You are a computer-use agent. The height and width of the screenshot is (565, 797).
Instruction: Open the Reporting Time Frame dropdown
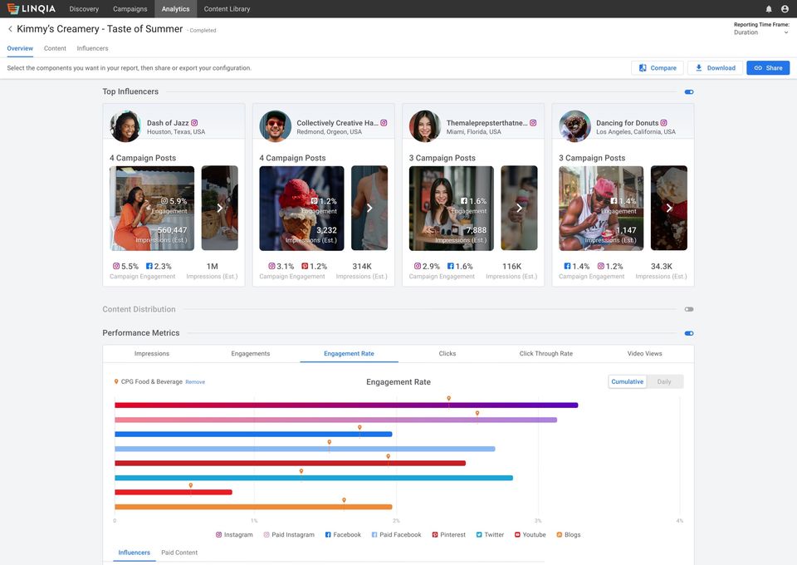click(761, 32)
